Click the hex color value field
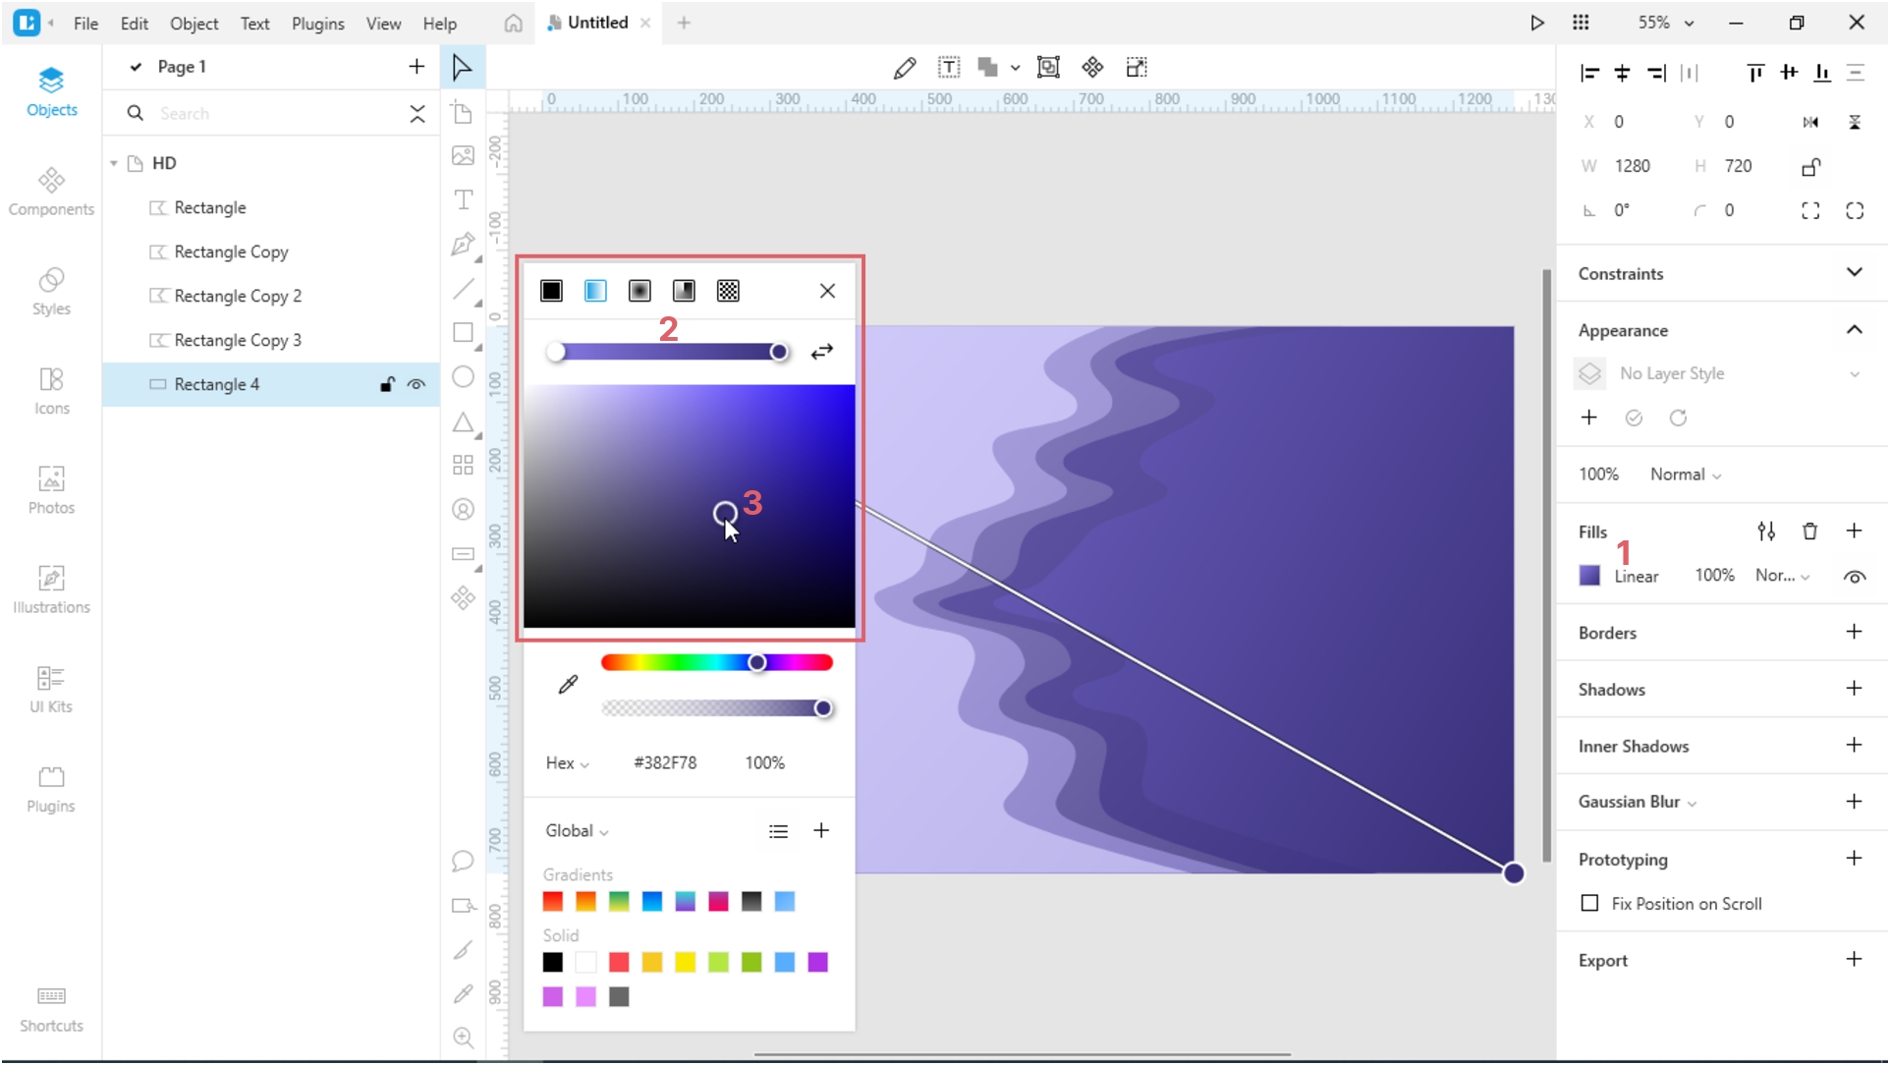 point(665,763)
